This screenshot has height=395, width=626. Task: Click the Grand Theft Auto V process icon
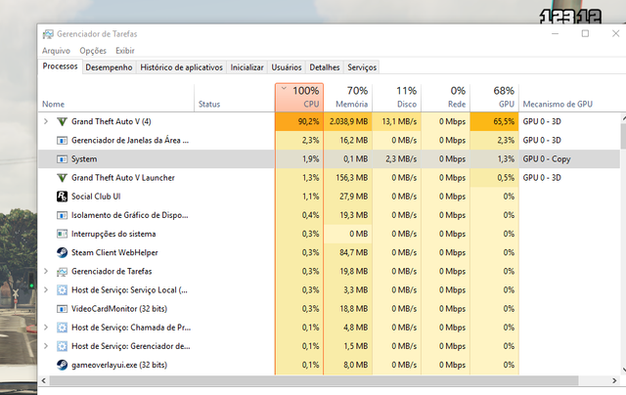(x=62, y=121)
